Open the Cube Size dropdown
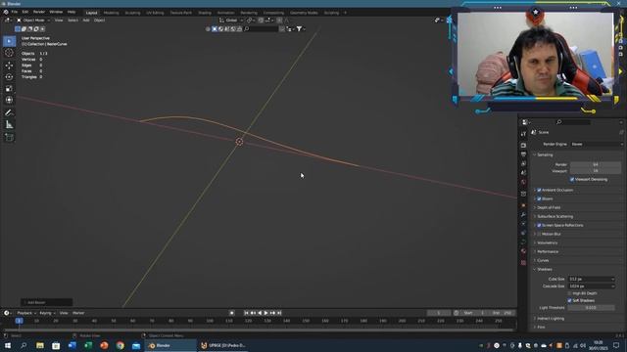Viewport: 627px width, 352px height. 592,279
